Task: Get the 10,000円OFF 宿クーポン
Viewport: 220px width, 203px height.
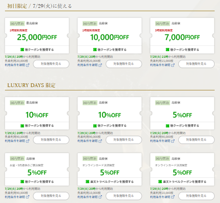Action: click(x=110, y=49)
